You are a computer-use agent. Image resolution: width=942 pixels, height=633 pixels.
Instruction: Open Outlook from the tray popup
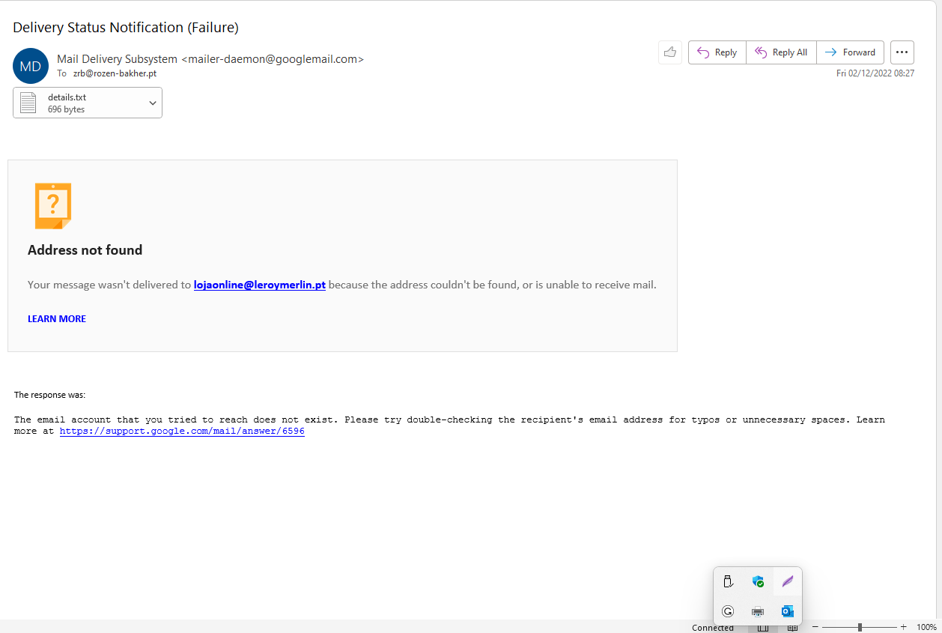(x=787, y=611)
